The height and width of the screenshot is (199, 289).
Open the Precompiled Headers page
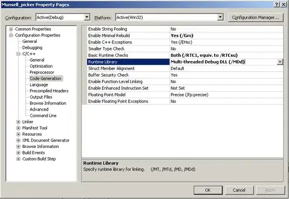pyautogui.click(x=49, y=91)
